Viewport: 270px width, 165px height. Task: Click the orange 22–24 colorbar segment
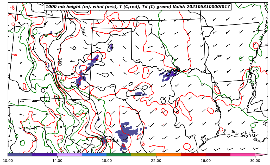pyautogui.click(x=168, y=155)
